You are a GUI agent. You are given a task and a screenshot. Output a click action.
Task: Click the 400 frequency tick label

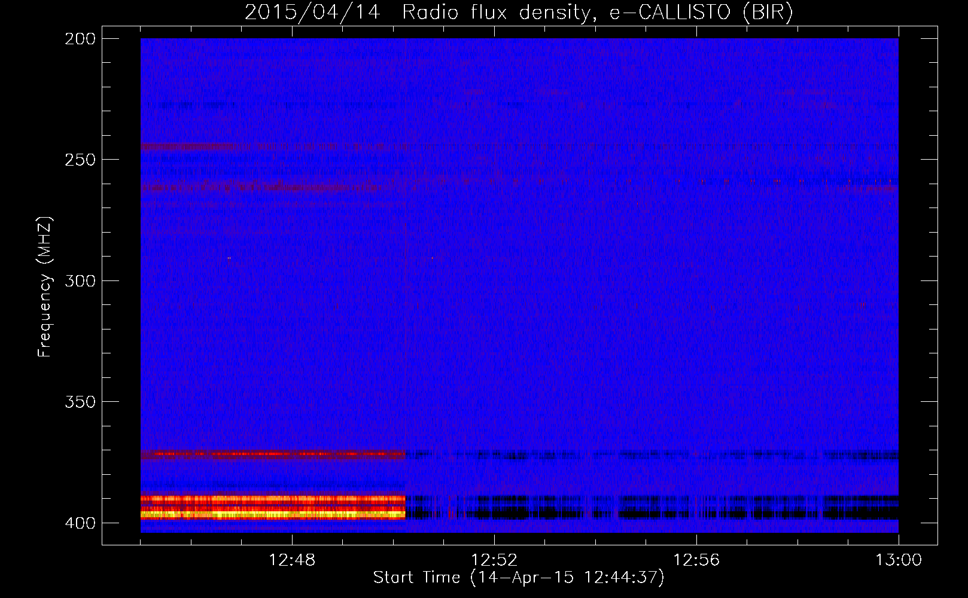point(80,523)
